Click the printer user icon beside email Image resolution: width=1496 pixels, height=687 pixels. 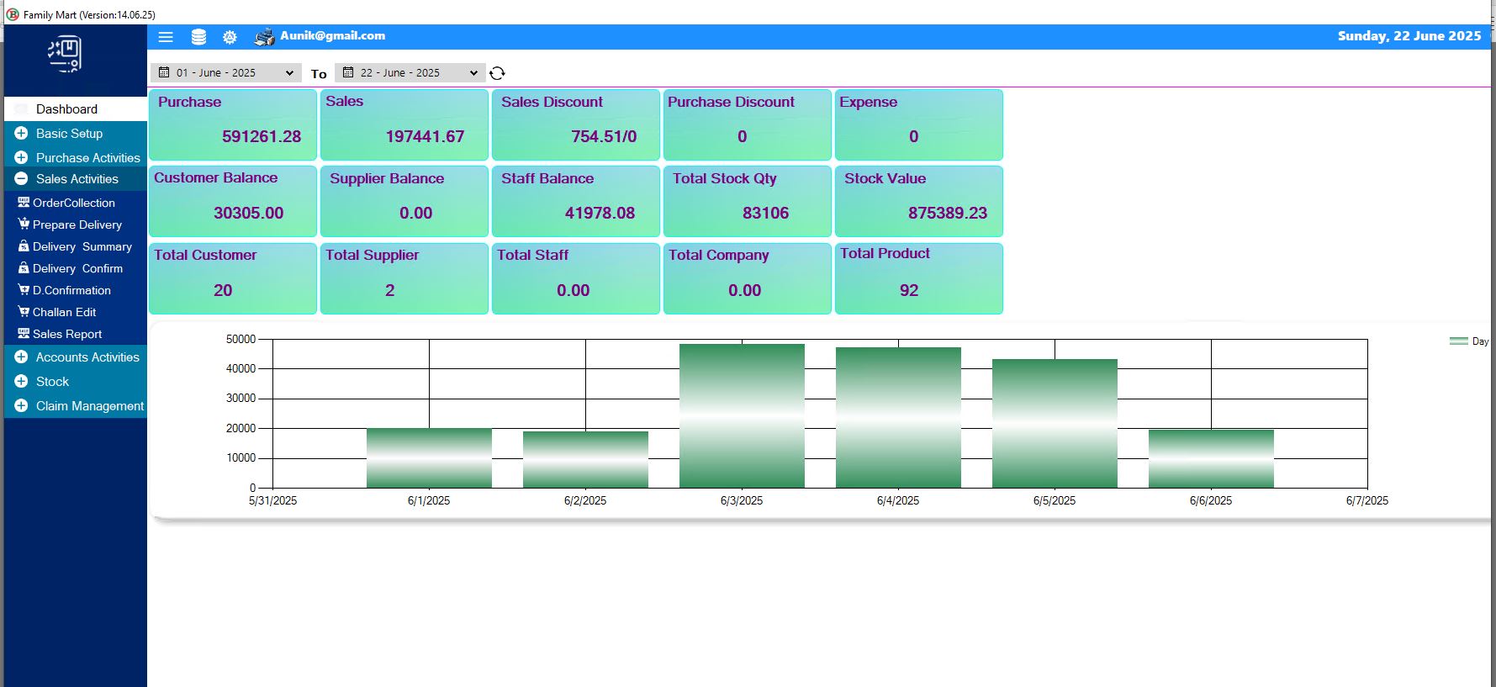click(265, 37)
